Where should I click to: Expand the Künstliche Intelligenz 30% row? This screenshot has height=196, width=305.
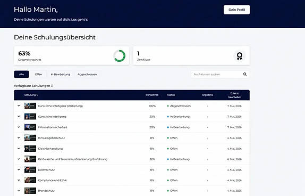point(19,117)
